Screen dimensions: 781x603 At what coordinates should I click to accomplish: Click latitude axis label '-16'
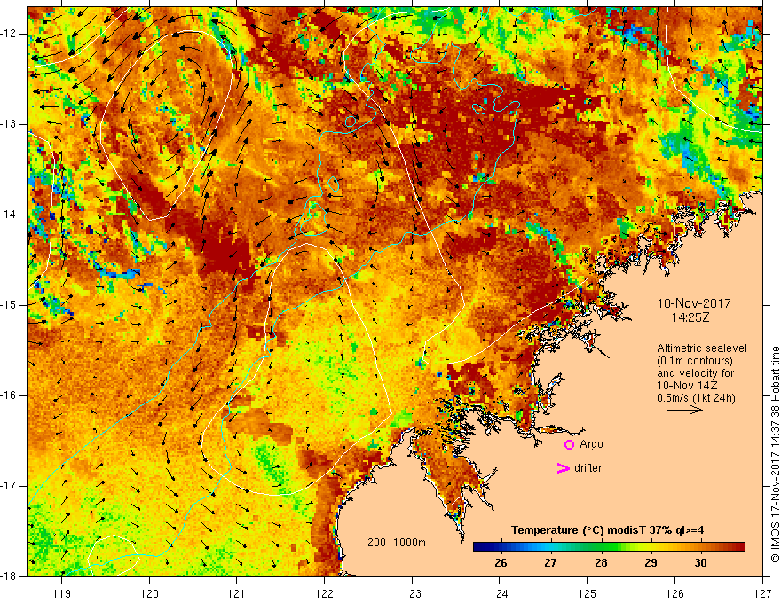click(x=9, y=395)
